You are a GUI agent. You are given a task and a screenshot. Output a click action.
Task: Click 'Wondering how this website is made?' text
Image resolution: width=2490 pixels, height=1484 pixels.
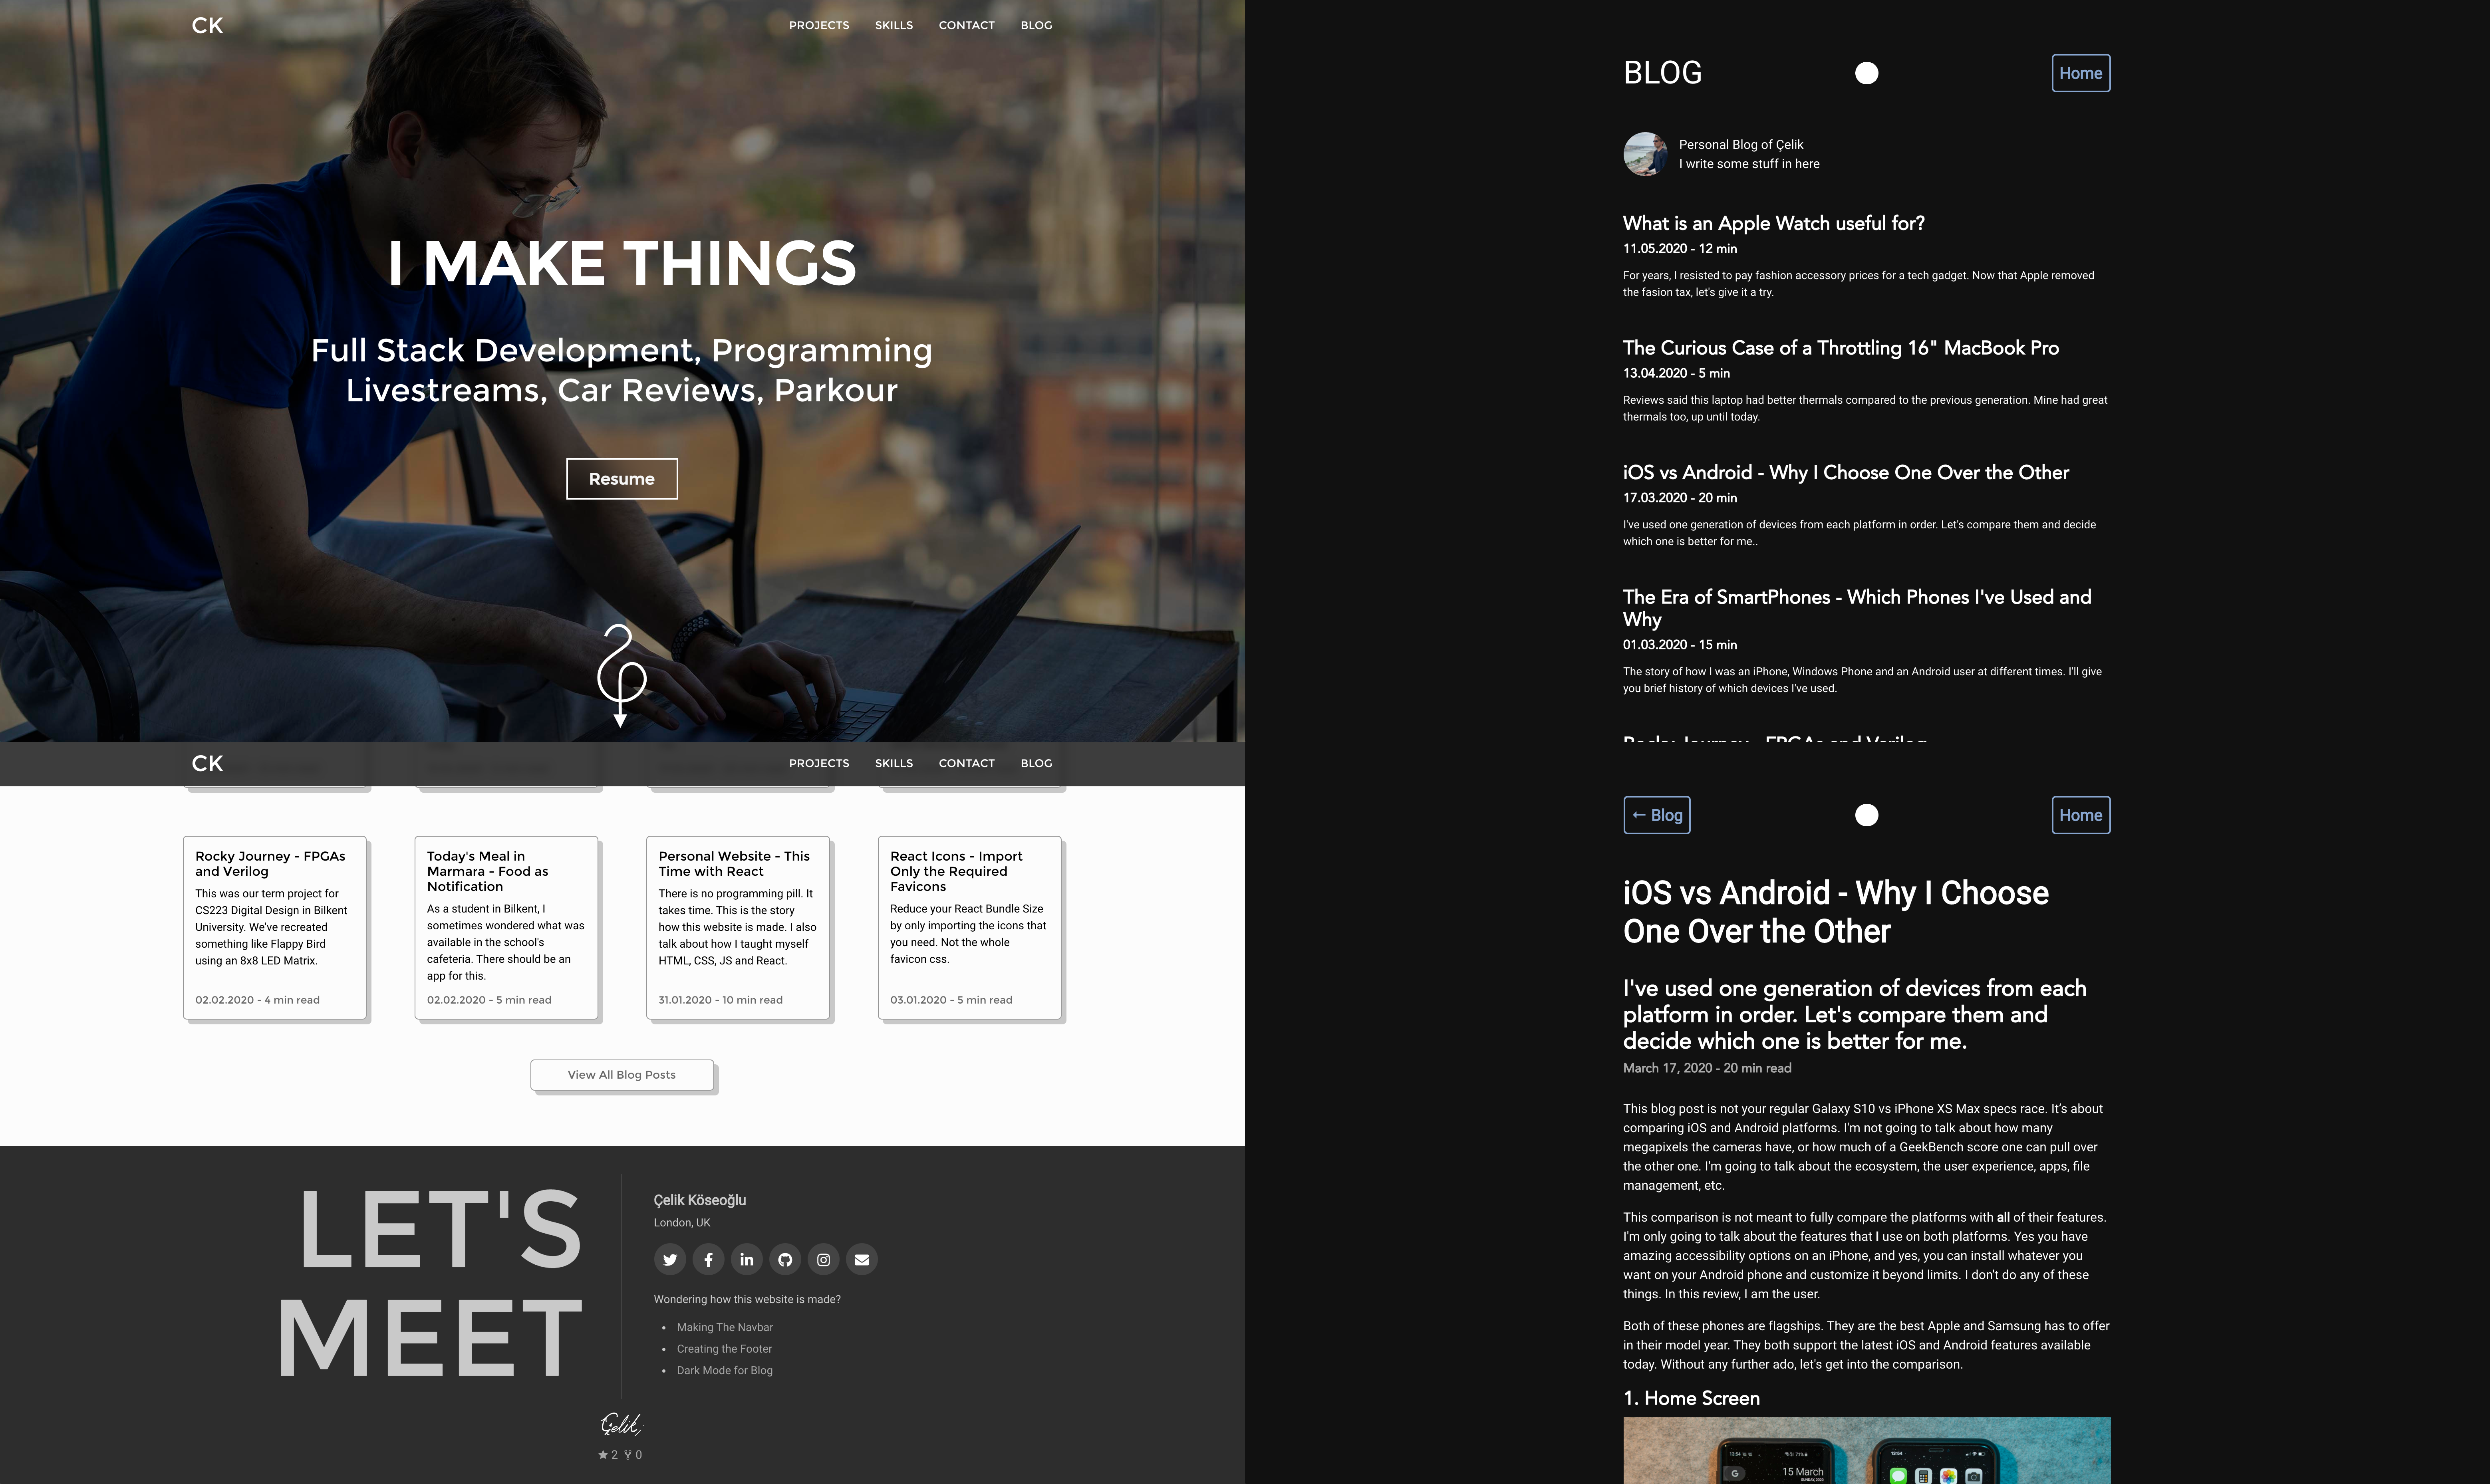point(747,1299)
